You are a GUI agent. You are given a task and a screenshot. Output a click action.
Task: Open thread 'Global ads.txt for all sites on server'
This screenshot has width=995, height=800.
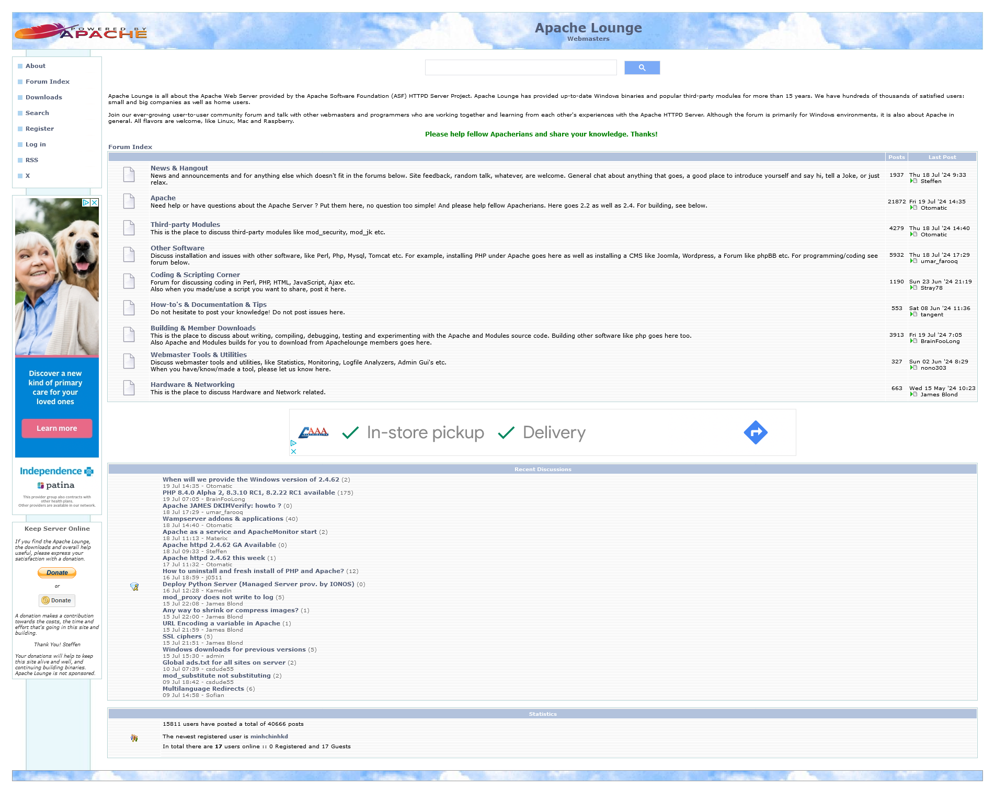tap(224, 662)
